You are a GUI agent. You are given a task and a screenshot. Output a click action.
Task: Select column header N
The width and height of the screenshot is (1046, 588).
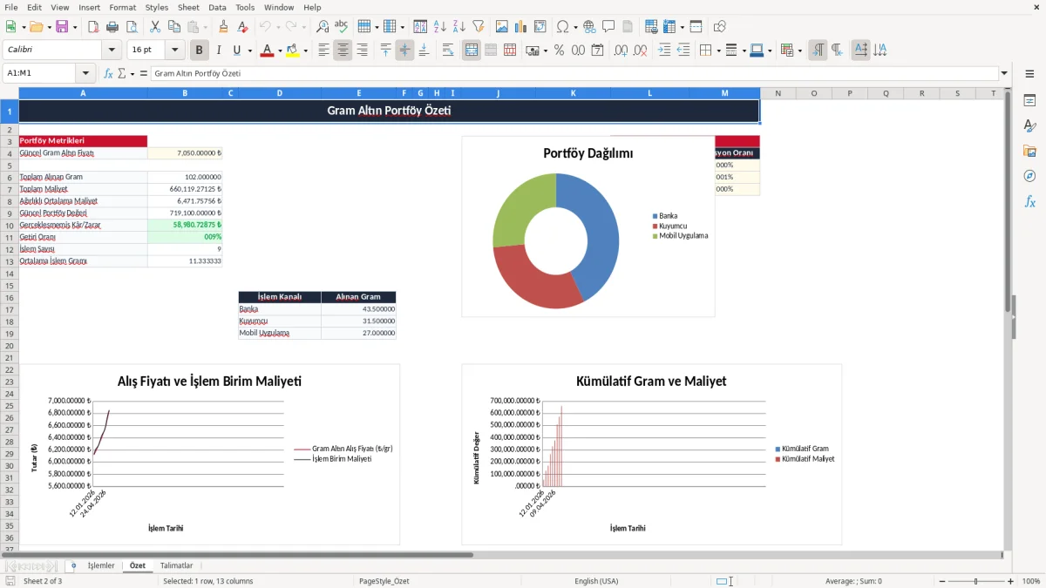(x=778, y=92)
